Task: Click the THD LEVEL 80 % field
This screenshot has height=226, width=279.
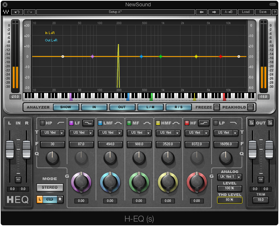Action: pyautogui.click(x=230, y=200)
